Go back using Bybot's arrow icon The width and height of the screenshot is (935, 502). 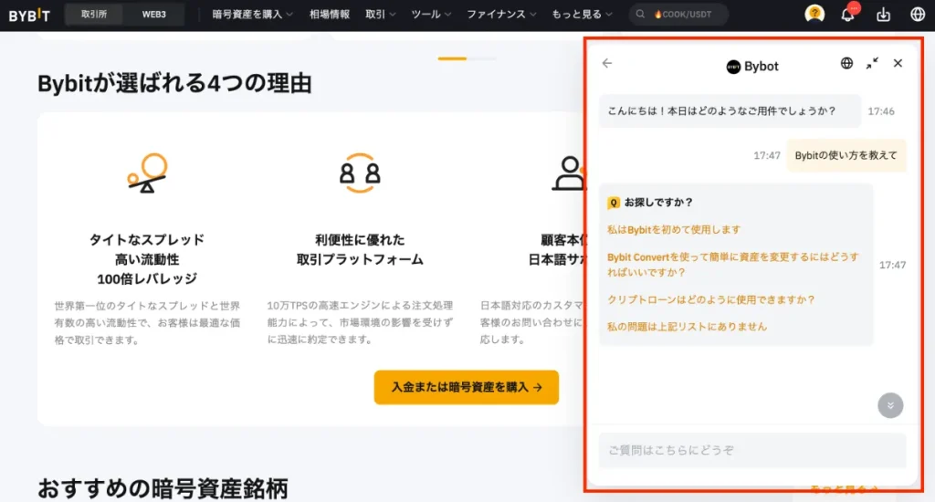tap(607, 63)
